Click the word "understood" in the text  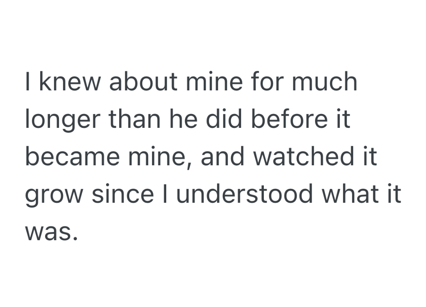pyautogui.click(x=245, y=195)
